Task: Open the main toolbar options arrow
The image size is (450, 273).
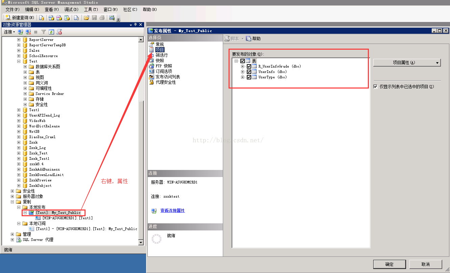Action: 118,19
